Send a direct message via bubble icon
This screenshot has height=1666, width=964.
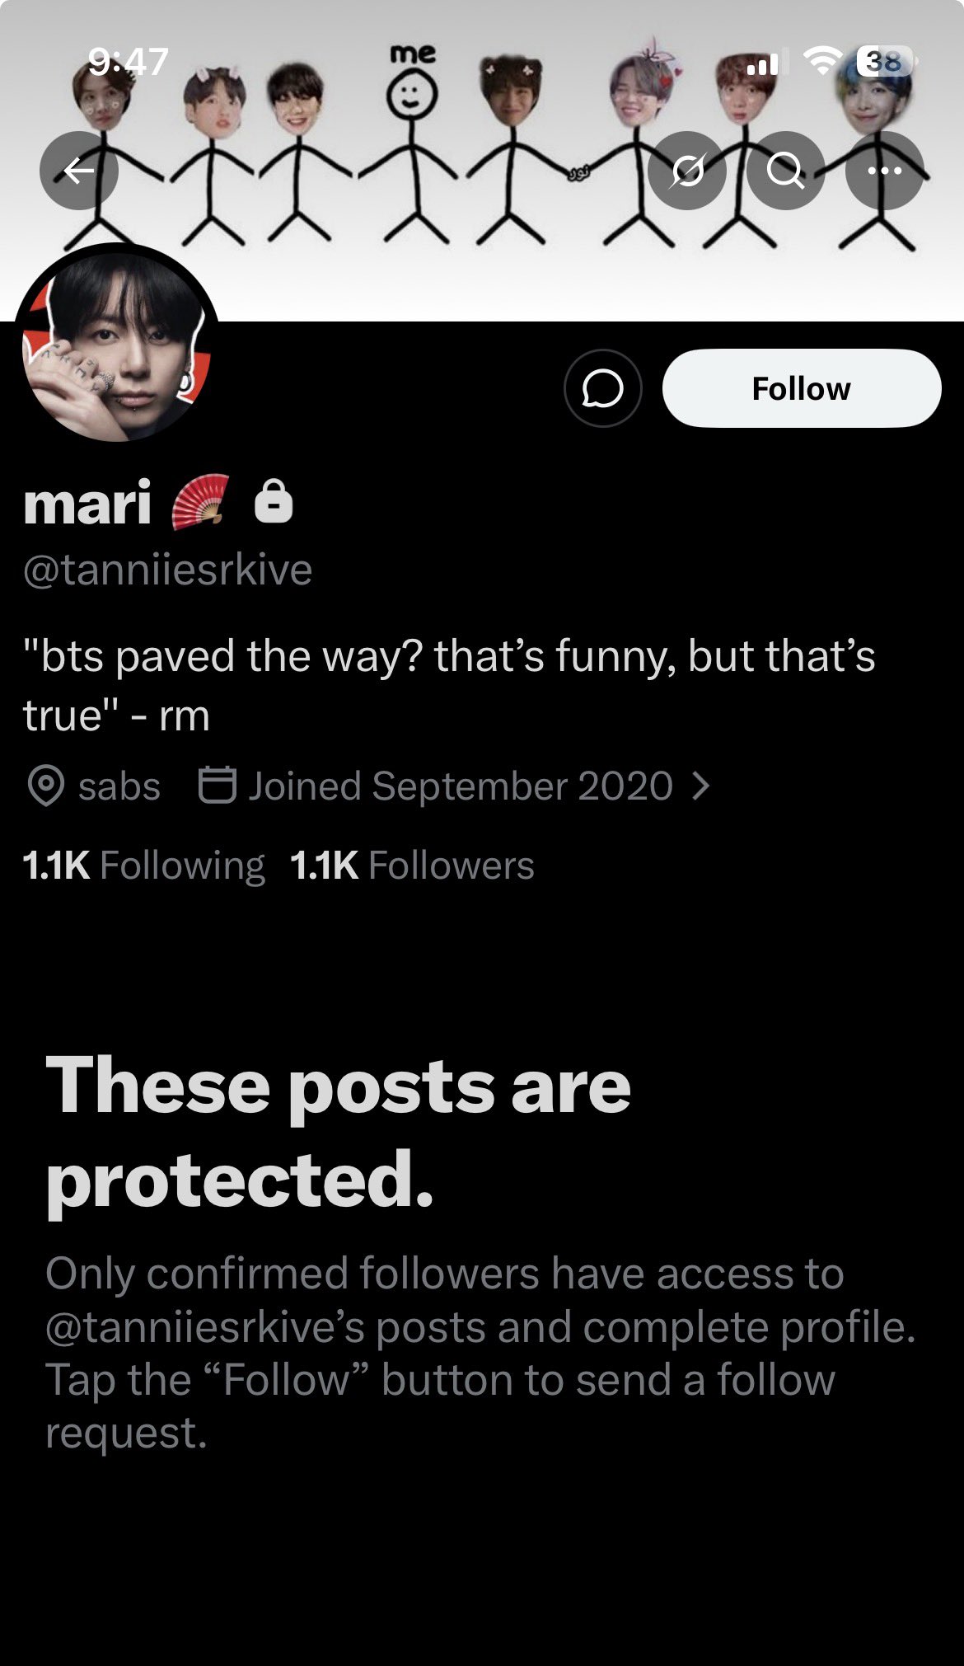point(602,388)
